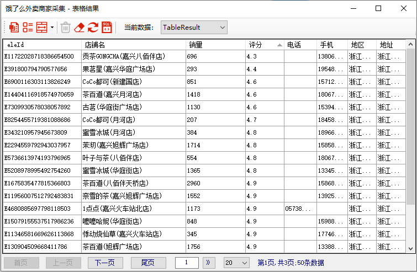Image resolution: width=417 pixels, height=272 pixels.
Task: Open the page size dropdown showing 20
Action: click(236, 263)
